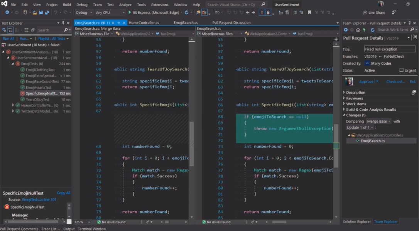Open the Pull Request Comments bottom tab
The image size is (419, 231).
(x=19, y=229)
